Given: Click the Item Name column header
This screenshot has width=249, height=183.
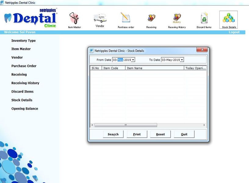Looking at the screenshot, I should point(154,68).
